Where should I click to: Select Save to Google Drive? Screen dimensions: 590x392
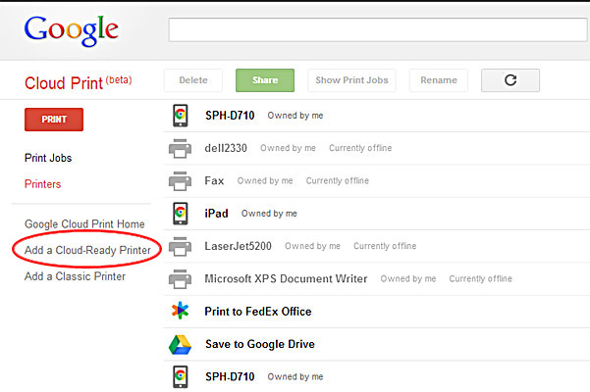coord(260,344)
